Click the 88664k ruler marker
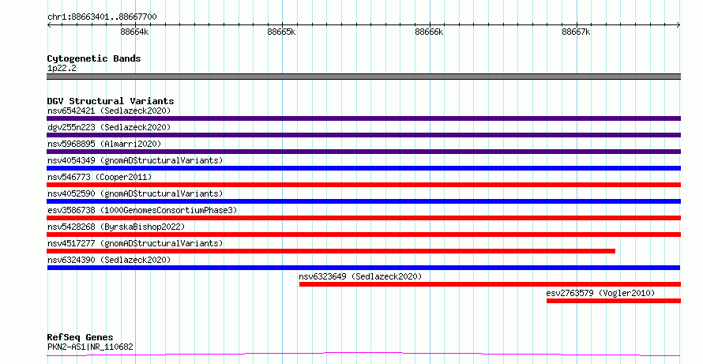The image size is (703, 364). coord(134,32)
